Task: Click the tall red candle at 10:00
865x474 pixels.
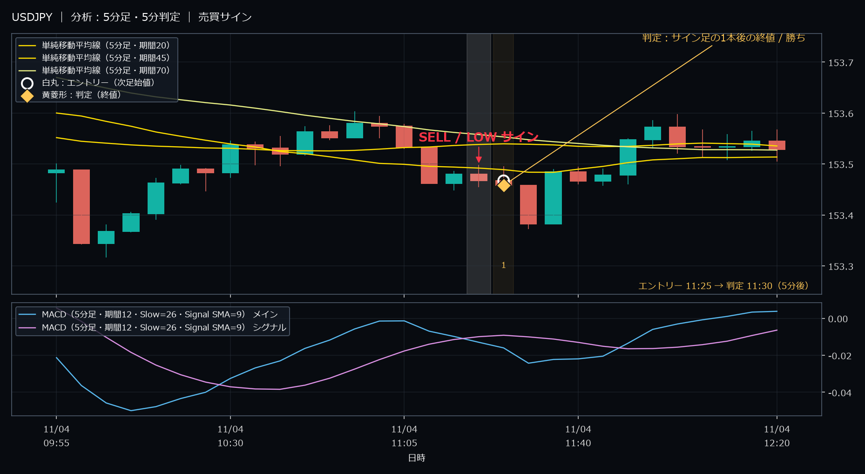Action: point(81,207)
